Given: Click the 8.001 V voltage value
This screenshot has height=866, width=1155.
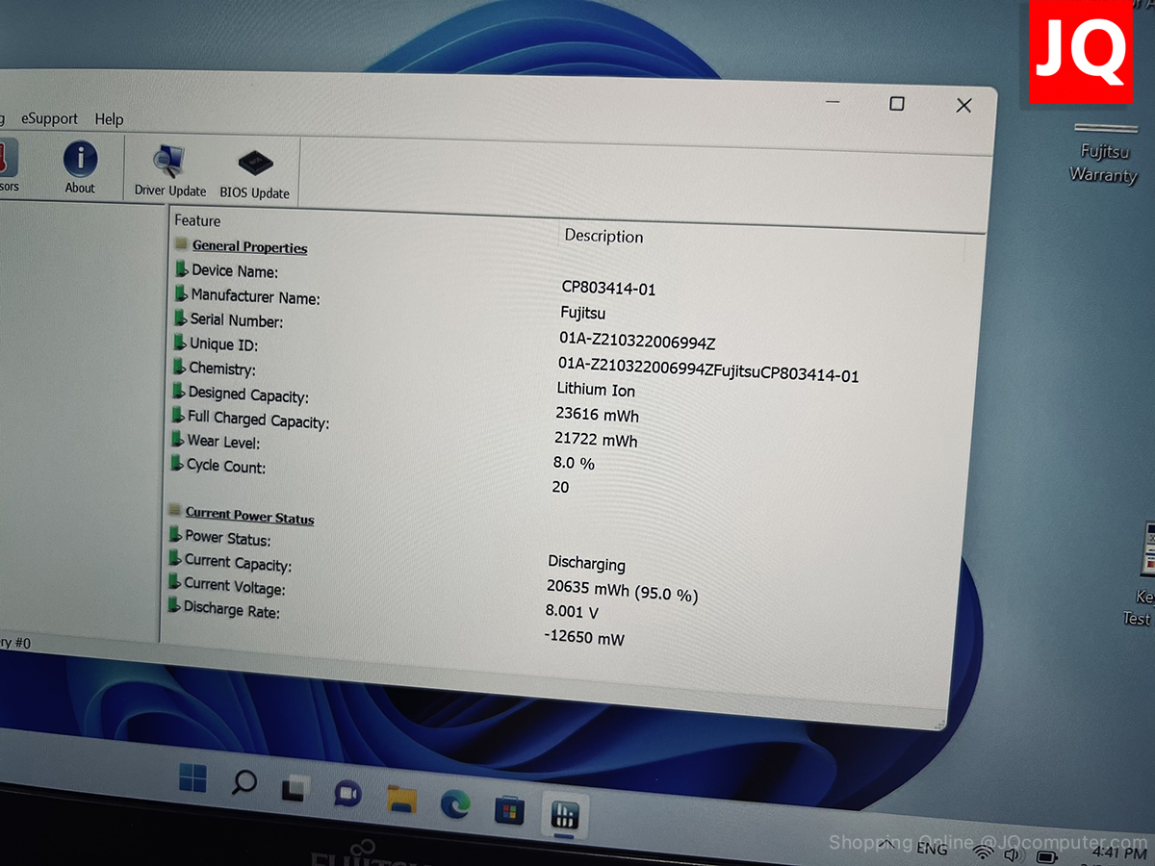Looking at the screenshot, I should (572, 611).
